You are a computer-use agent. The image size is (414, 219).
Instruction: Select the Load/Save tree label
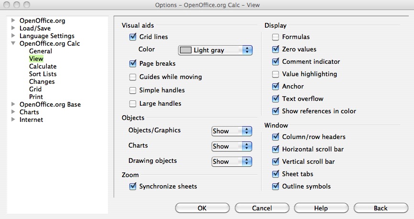coord(35,28)
